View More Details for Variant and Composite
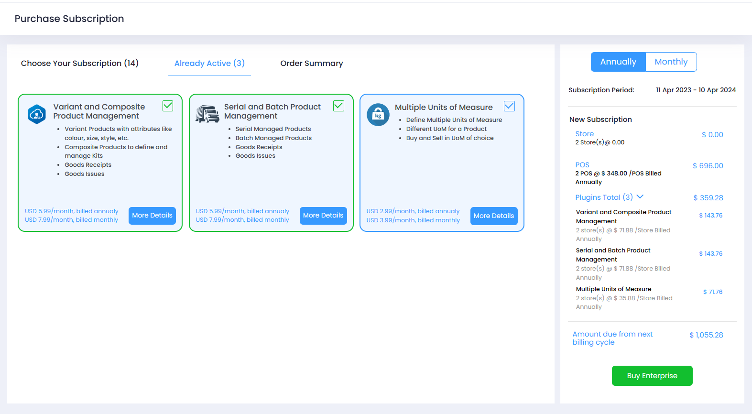752x414 pixels. pos(152,216)
